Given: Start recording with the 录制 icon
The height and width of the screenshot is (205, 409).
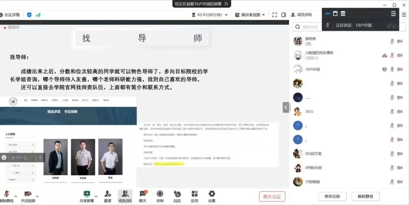Looking at the screenshot, I should pyautogui.click(x=160, y=194).
